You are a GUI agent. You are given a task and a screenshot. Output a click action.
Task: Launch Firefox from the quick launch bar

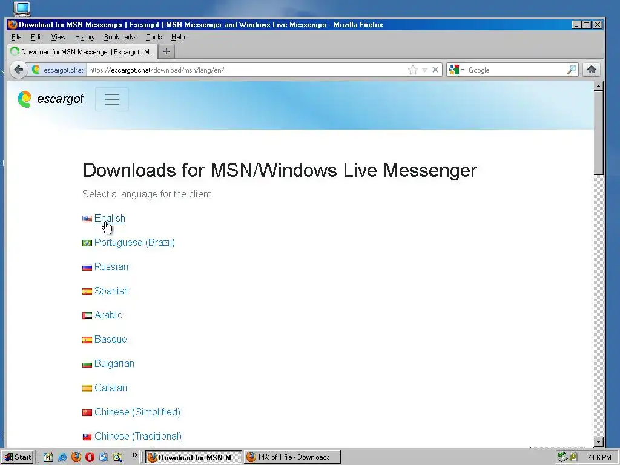76,457
